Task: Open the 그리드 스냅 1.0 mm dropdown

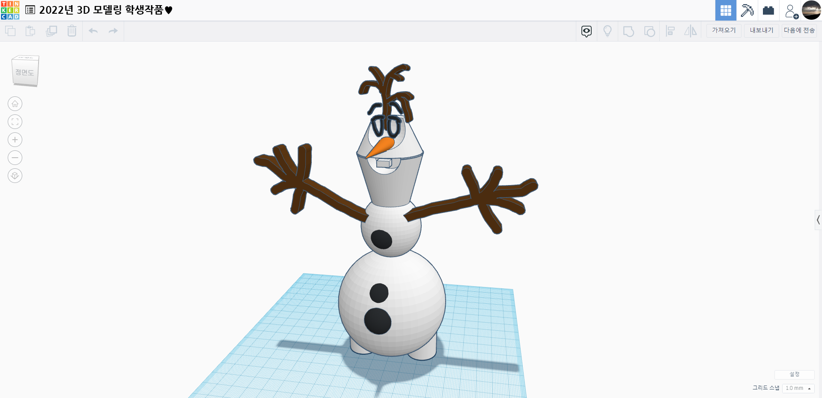Action: point(798,388)
